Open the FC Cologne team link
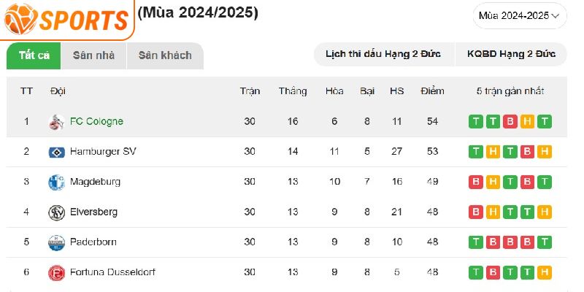584x292 pixels. (x=96, y=121)
